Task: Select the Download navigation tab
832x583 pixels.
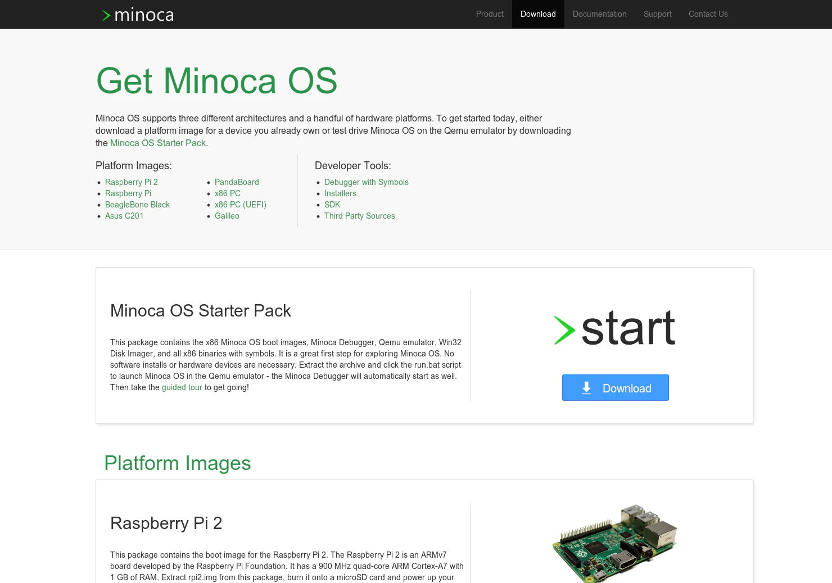Action: click(x=537, y=14)
